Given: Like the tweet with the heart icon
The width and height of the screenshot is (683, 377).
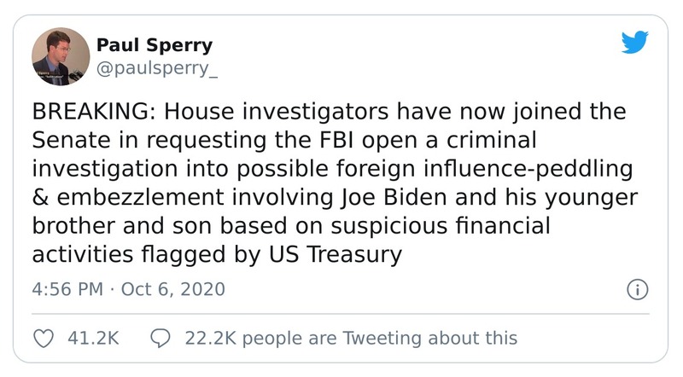Looking at the screenshot, I should (x=42, y=338).
